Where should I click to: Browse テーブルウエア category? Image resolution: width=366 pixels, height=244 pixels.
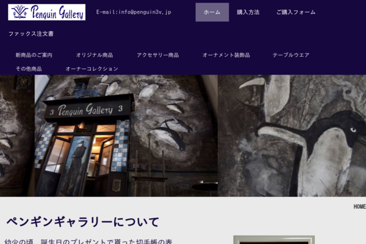pyautogui.click(x=291, y=55)
